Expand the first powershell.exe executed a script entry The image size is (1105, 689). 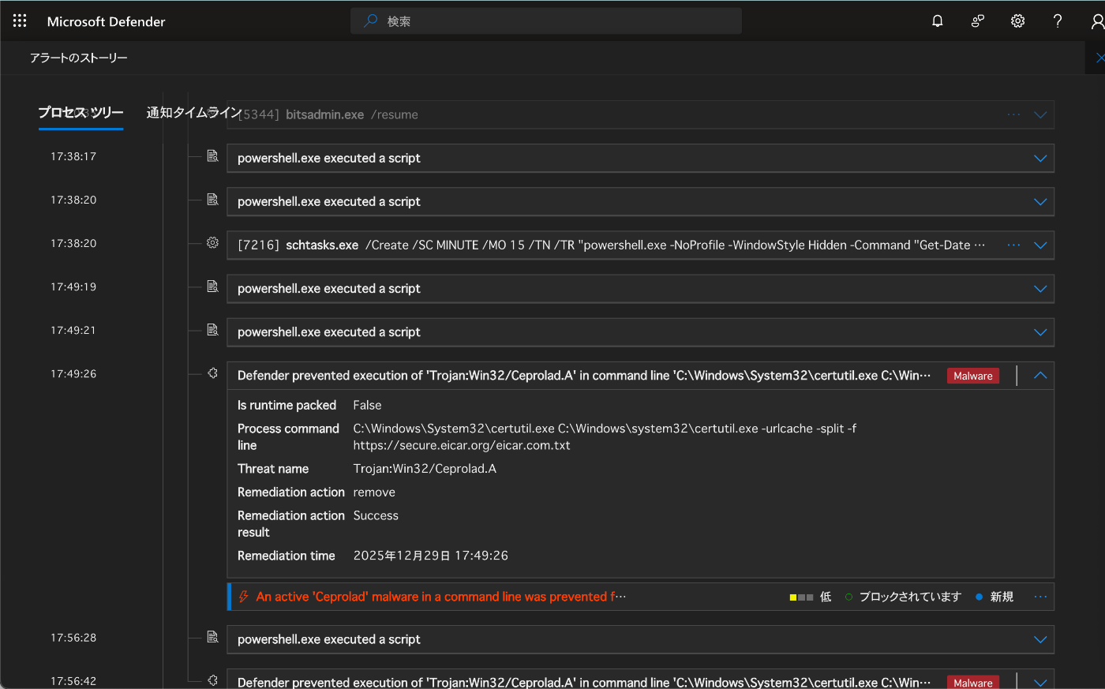pyautogui.click(x=1040, y=158)
